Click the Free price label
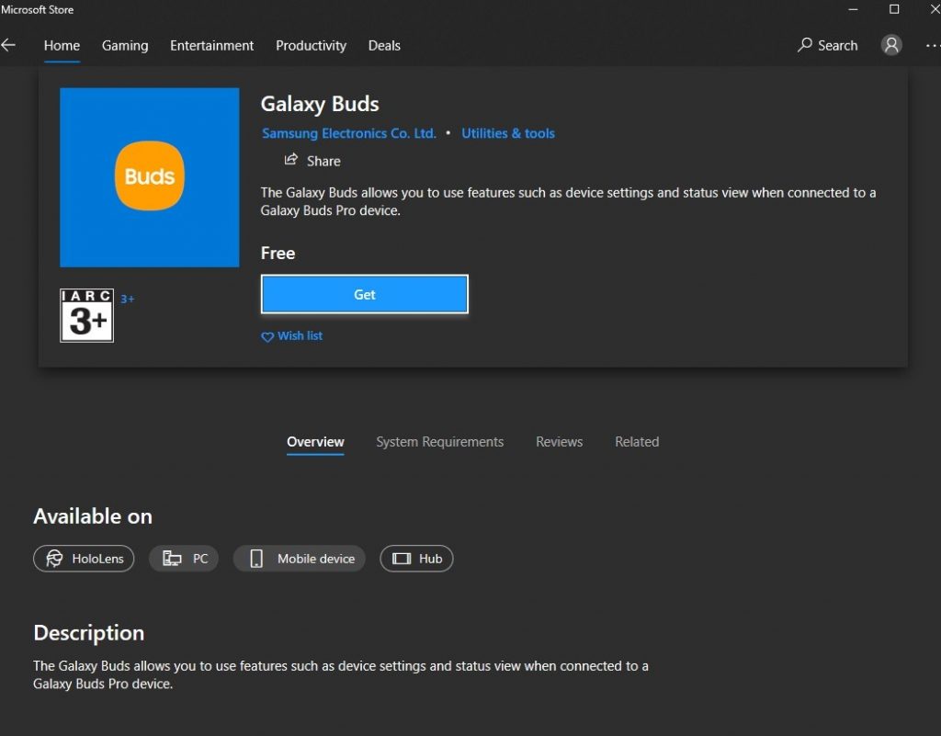The width and height of the screenshot is (941, 736). (x=278, y=253)
